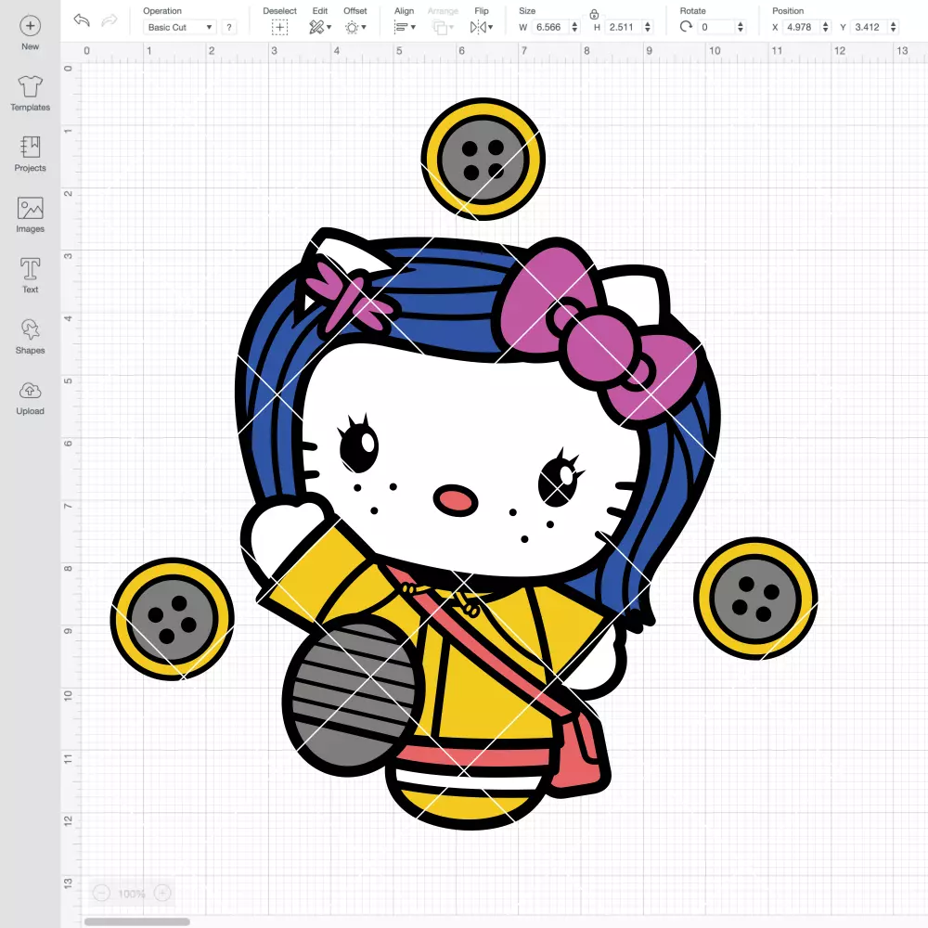Zoom in with the plus button

point(162,893)
